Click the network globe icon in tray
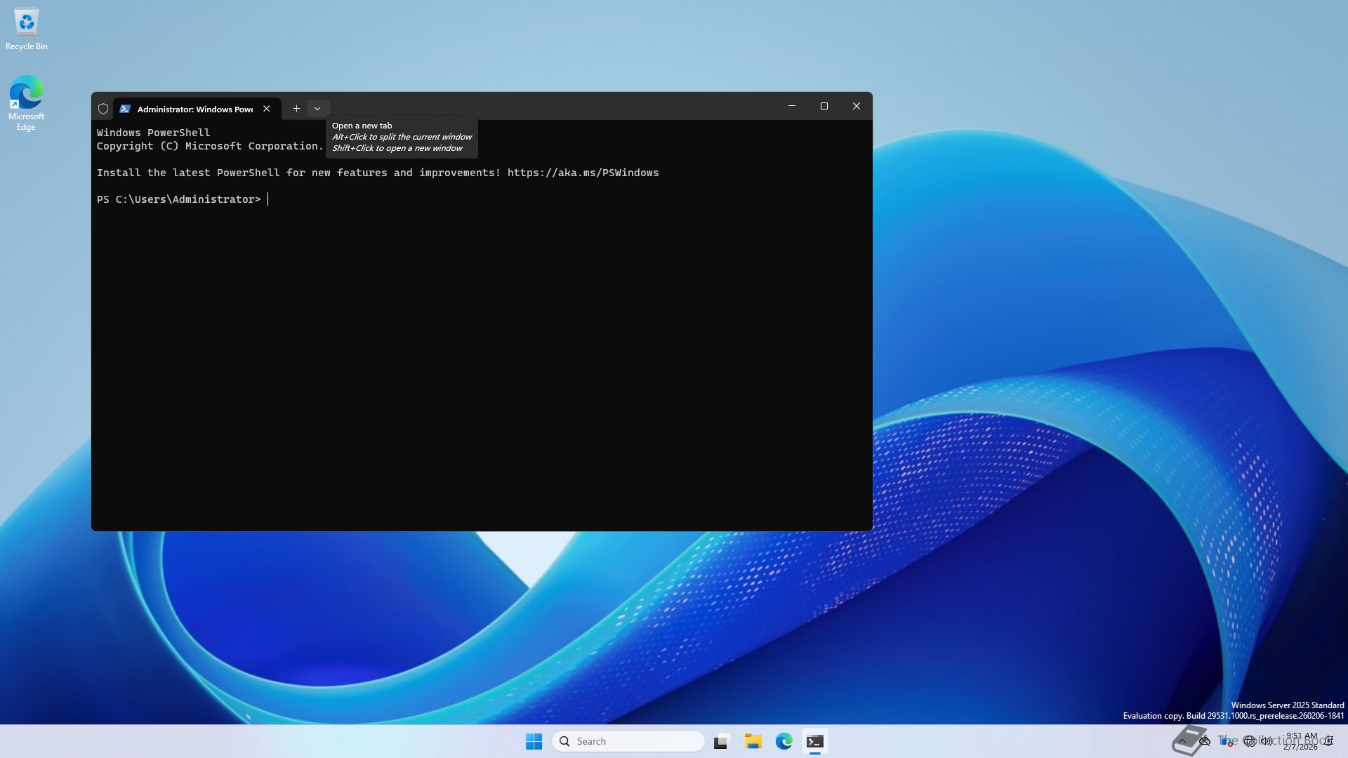Viewport: 1348px width, 758px height. point(1249,741)
